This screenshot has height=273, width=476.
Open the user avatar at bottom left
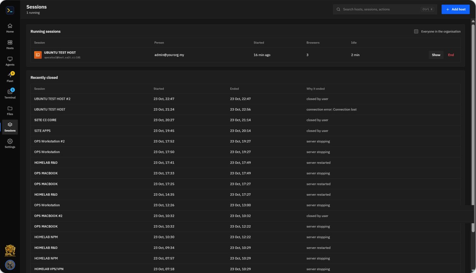click(10, 265)
